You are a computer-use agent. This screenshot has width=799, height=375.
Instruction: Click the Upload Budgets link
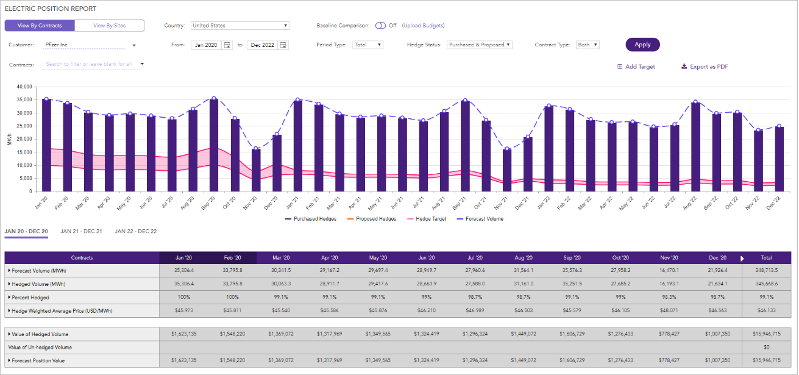pyautogui.click(x=423, y=26)
